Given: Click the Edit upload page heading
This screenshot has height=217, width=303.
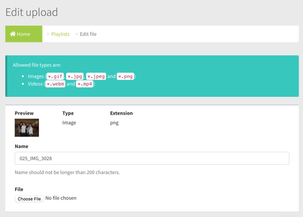Looking at the screenshot, I should pos(32,12).
